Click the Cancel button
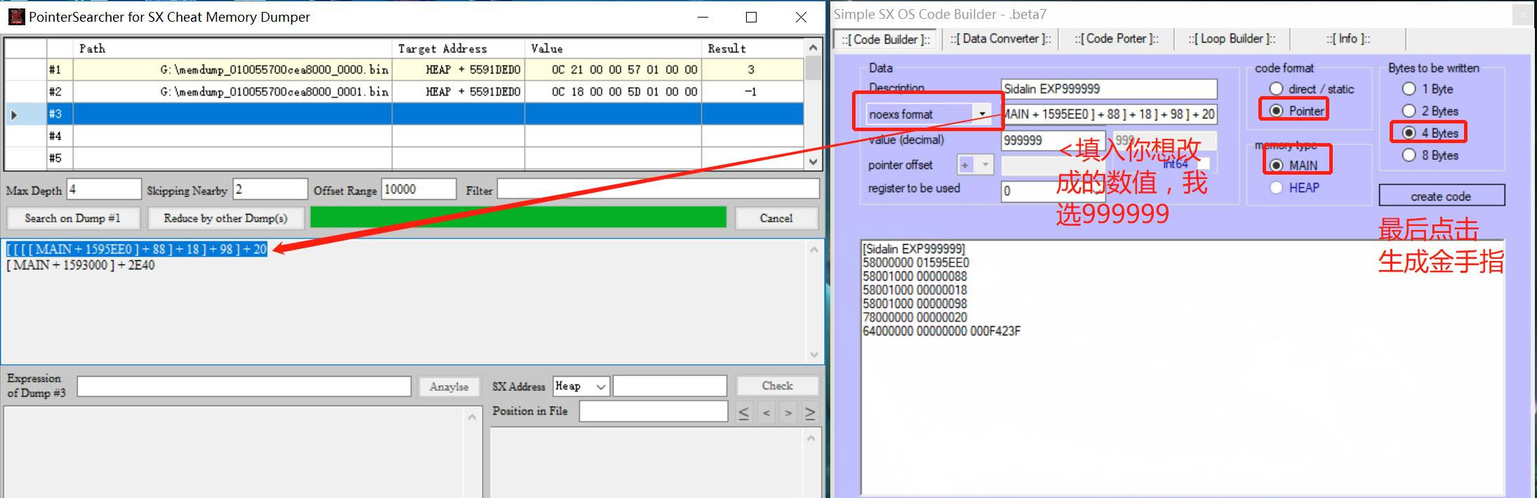The width and height of the screenshot is (1537, 498). [776, 218]
